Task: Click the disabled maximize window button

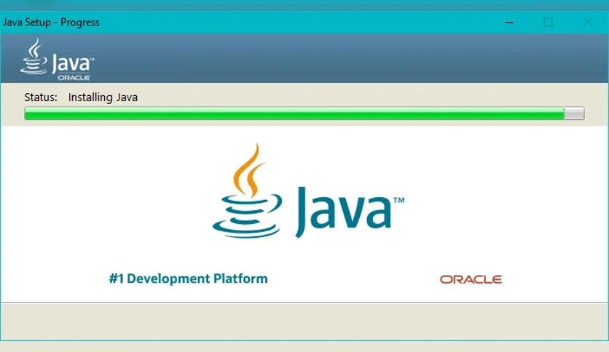Action: pyautogui.click(x=548, y=23)
